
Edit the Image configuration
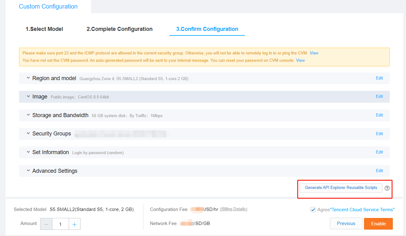379,96
